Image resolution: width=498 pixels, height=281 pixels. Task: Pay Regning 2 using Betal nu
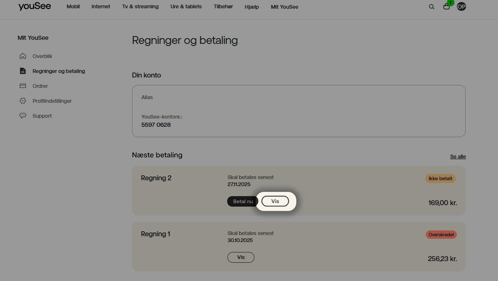[243, 201]
